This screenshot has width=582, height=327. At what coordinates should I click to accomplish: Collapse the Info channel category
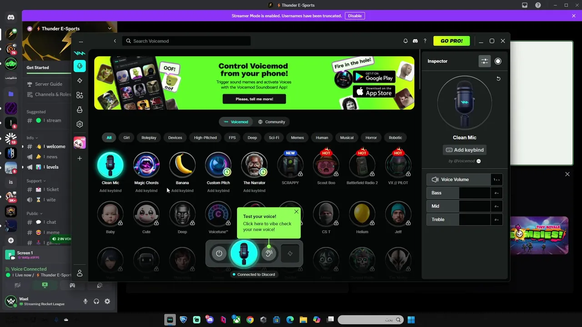pyautogui.click(x=32, y=138)
